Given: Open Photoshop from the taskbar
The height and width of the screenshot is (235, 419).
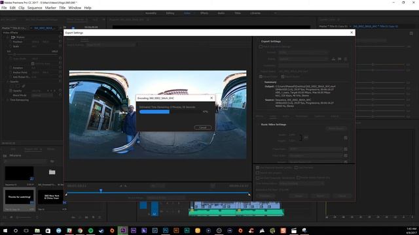Looking at the screenshot, I should point(166,230).
